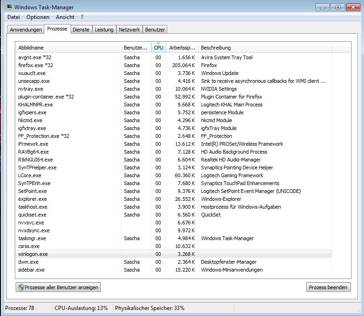The height and width of the screenshot is (316, 364).
Task: Click the Desktopfenster-Manager description
Action: tap(229, 262)
